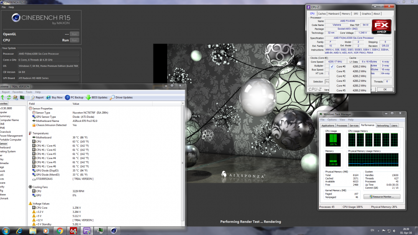Click the Windows Start button
418x235 pixels.
[5, 231]
